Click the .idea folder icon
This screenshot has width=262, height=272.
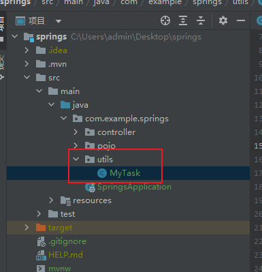coord(41,50)
